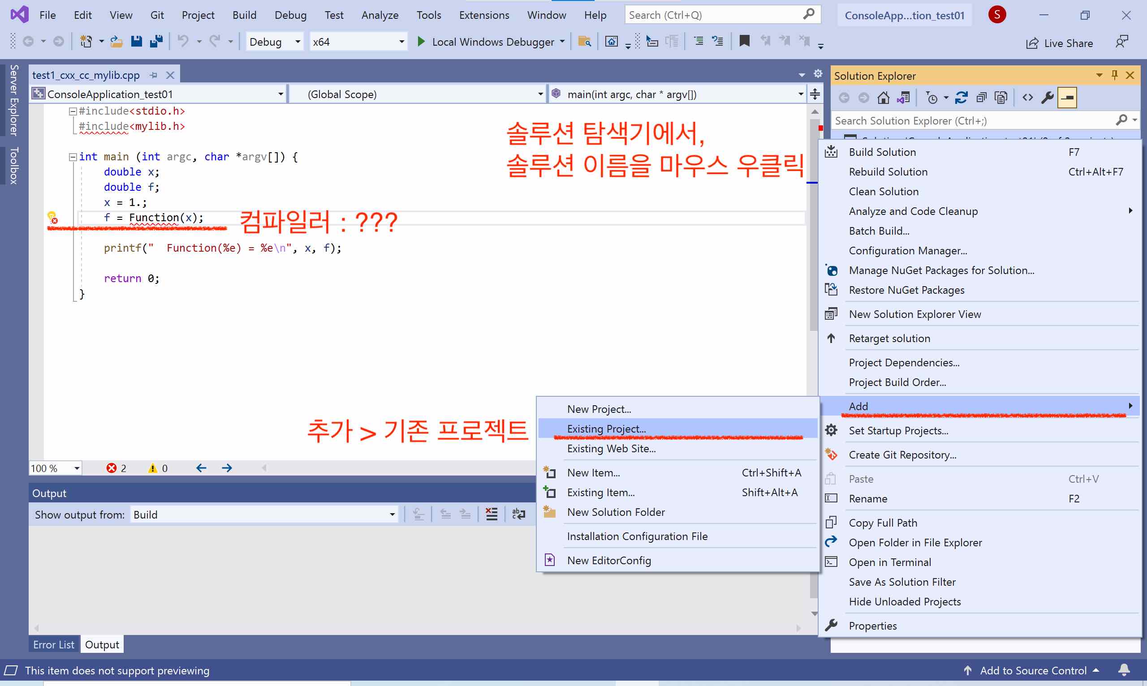Click the split editor window icon

tap(815, 94)
